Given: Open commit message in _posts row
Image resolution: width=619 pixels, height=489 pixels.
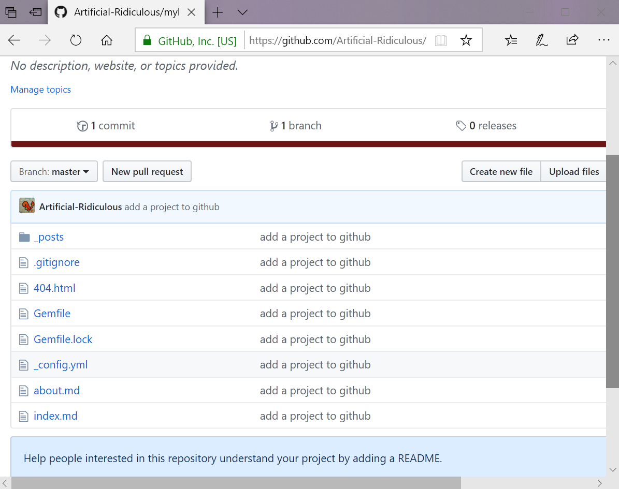Looking at the screenshot, I should 315,237.
